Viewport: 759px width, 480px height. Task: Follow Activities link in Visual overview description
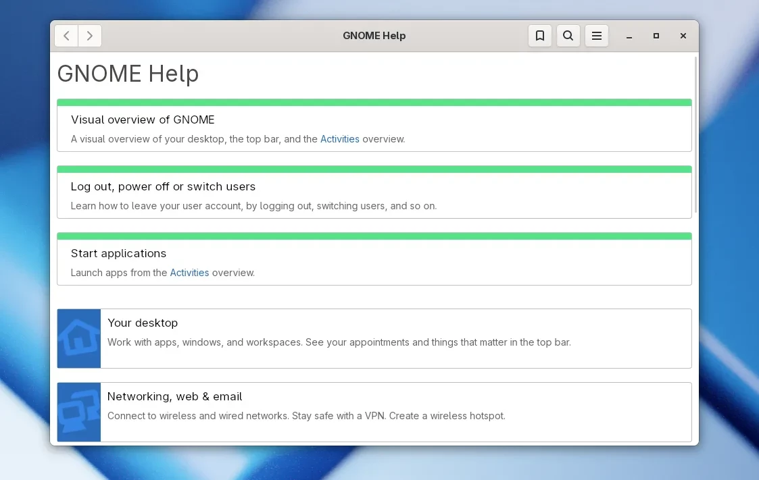[339, 139]
